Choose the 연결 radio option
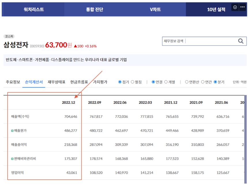The image size is (248, 185). (153, 82)
